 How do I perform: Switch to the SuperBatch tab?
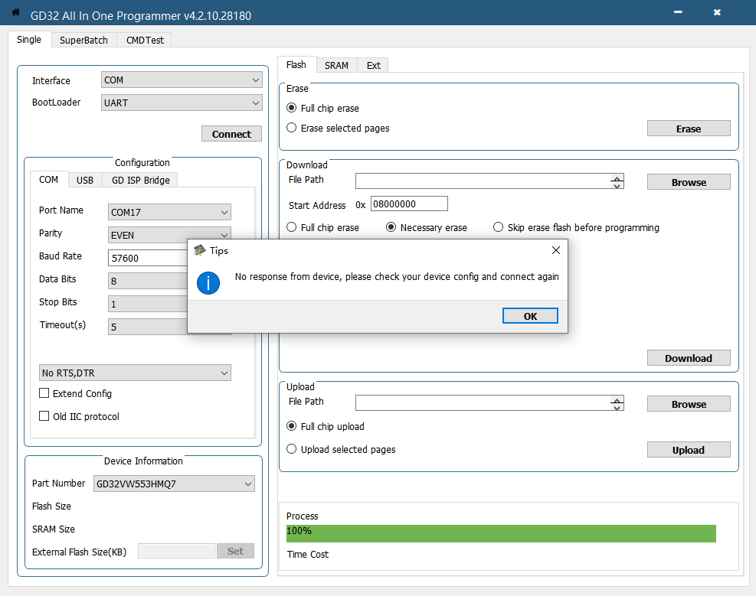click(84, 40)
